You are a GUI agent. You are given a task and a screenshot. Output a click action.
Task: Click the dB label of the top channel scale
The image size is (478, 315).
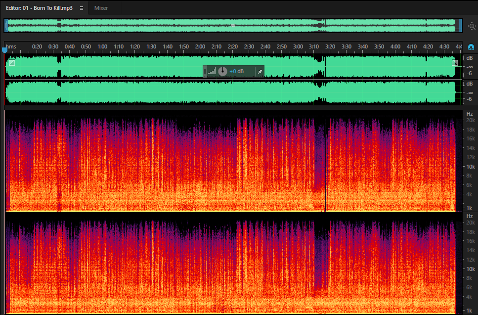[x=470, y=58]
